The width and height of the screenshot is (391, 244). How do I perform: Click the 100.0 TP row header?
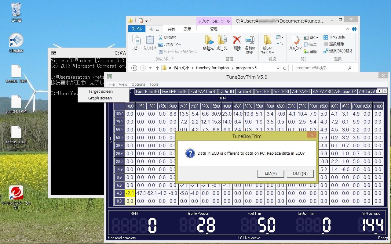119,114
